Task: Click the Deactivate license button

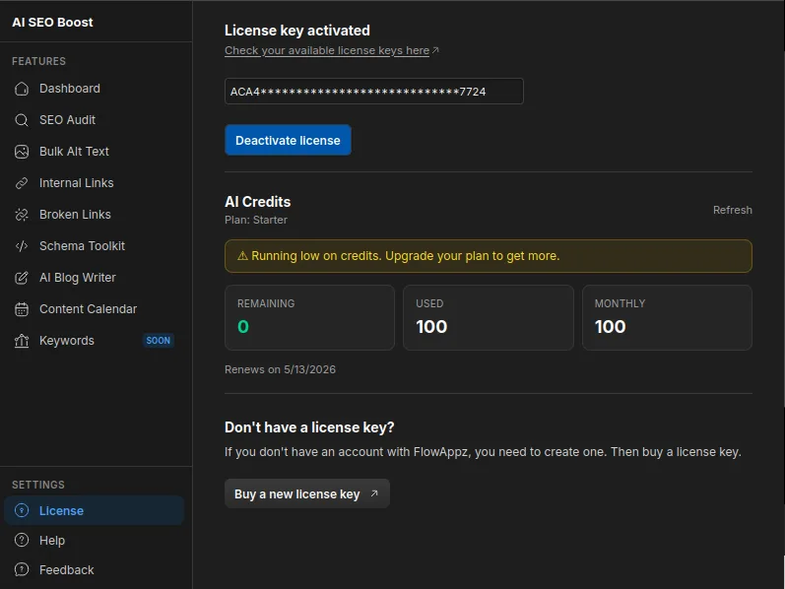Action: (288, 140)
